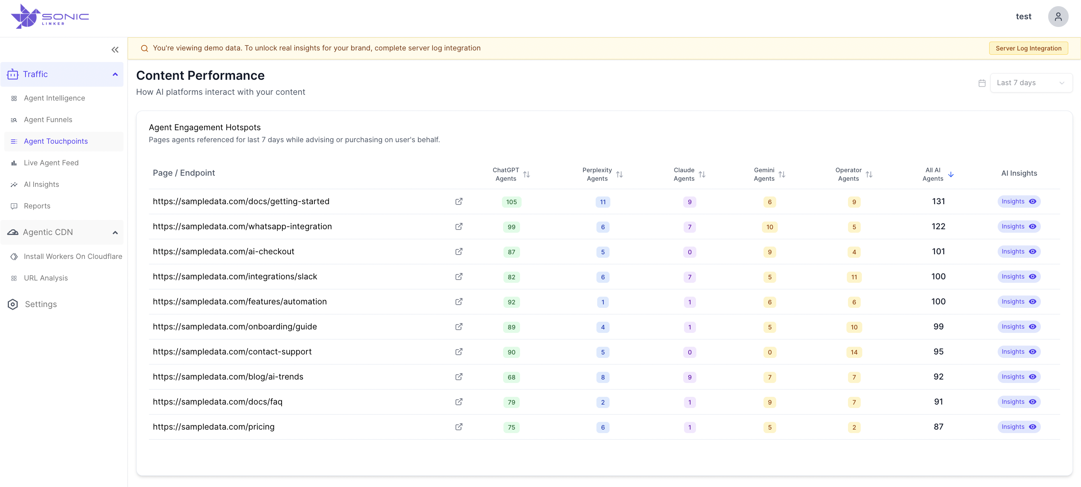Screen dimensions: 1081x487
Task: Open the Settings page
Action: [x=40, y=304]
